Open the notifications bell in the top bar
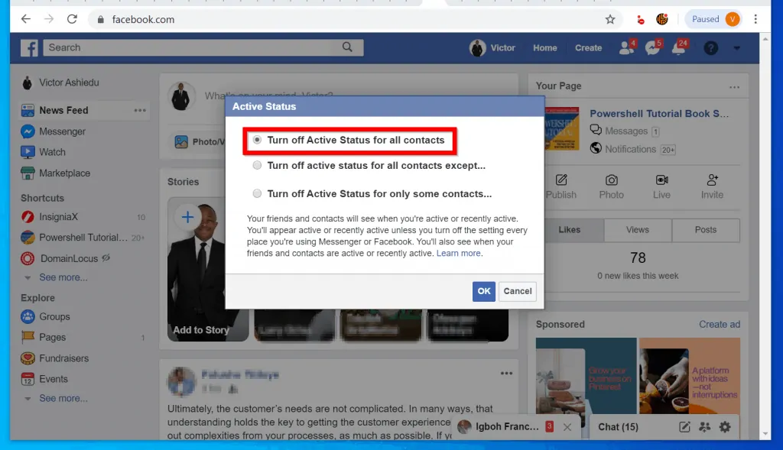This screenshot has width=783, height=450. (677, 47)
